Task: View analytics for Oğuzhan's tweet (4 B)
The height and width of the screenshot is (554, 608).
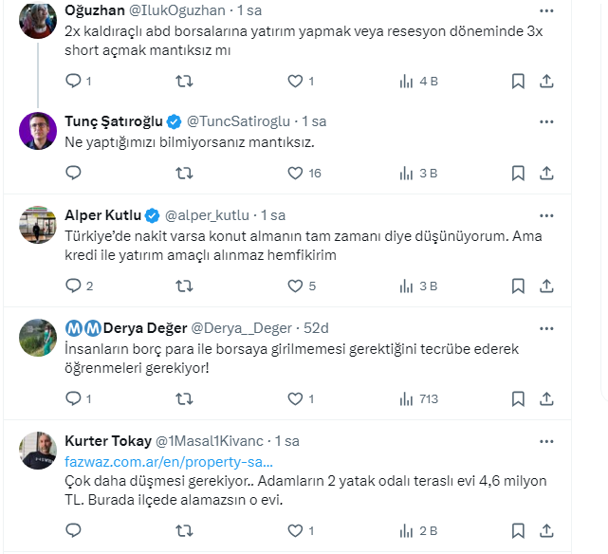Action: click(x=408, y=82)
